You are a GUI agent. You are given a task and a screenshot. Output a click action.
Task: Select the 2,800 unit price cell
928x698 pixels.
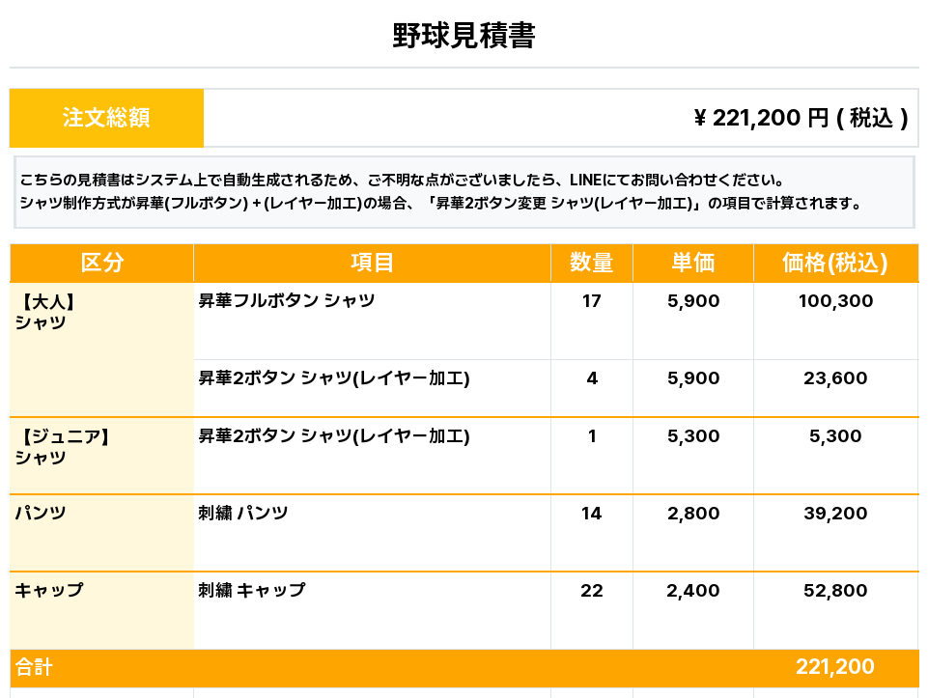692,514
